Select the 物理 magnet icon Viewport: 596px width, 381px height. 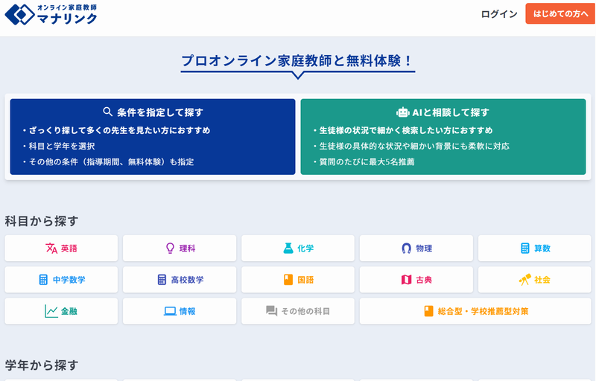[x=406, y=249]
